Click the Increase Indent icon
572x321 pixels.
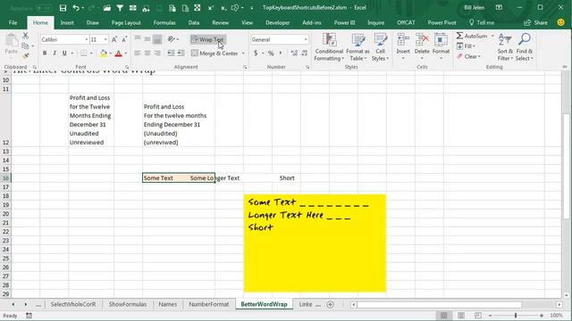pyautogui.click(x=181, y=53)
